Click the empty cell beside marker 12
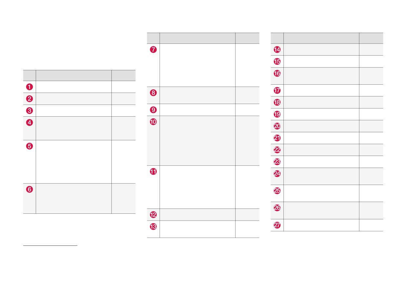Viewport: 406px width, 285px height. click(198, 215)
